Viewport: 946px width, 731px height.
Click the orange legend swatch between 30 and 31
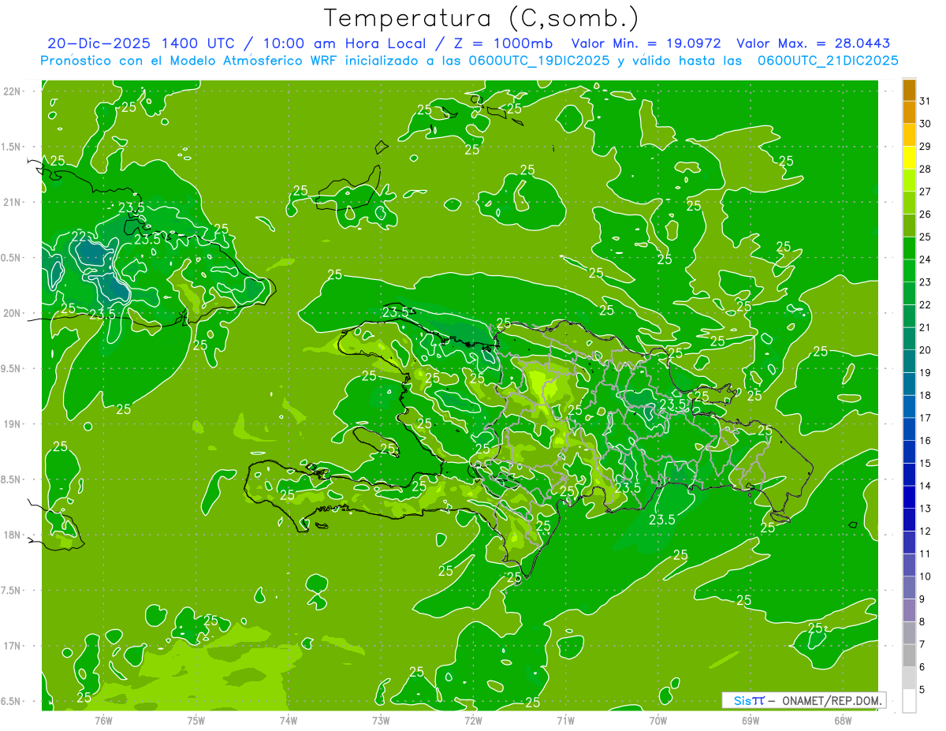coord(909,113)
